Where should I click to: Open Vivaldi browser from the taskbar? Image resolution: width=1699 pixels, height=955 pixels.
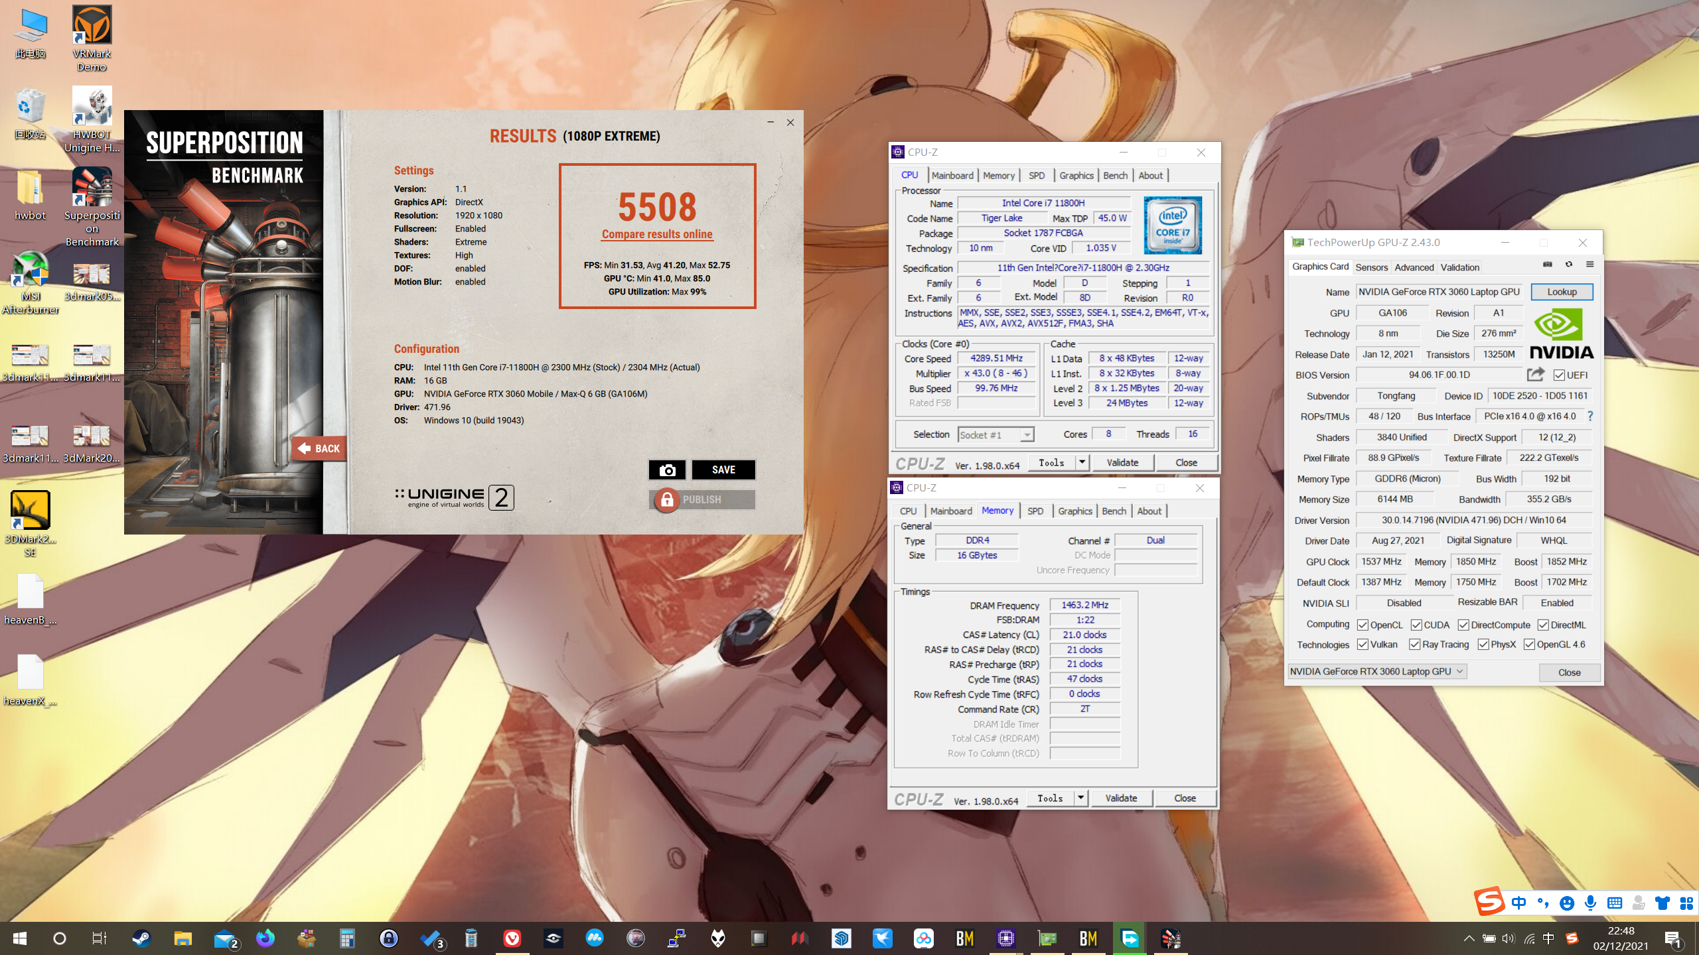pyautogui.click(x=512, y=938)
